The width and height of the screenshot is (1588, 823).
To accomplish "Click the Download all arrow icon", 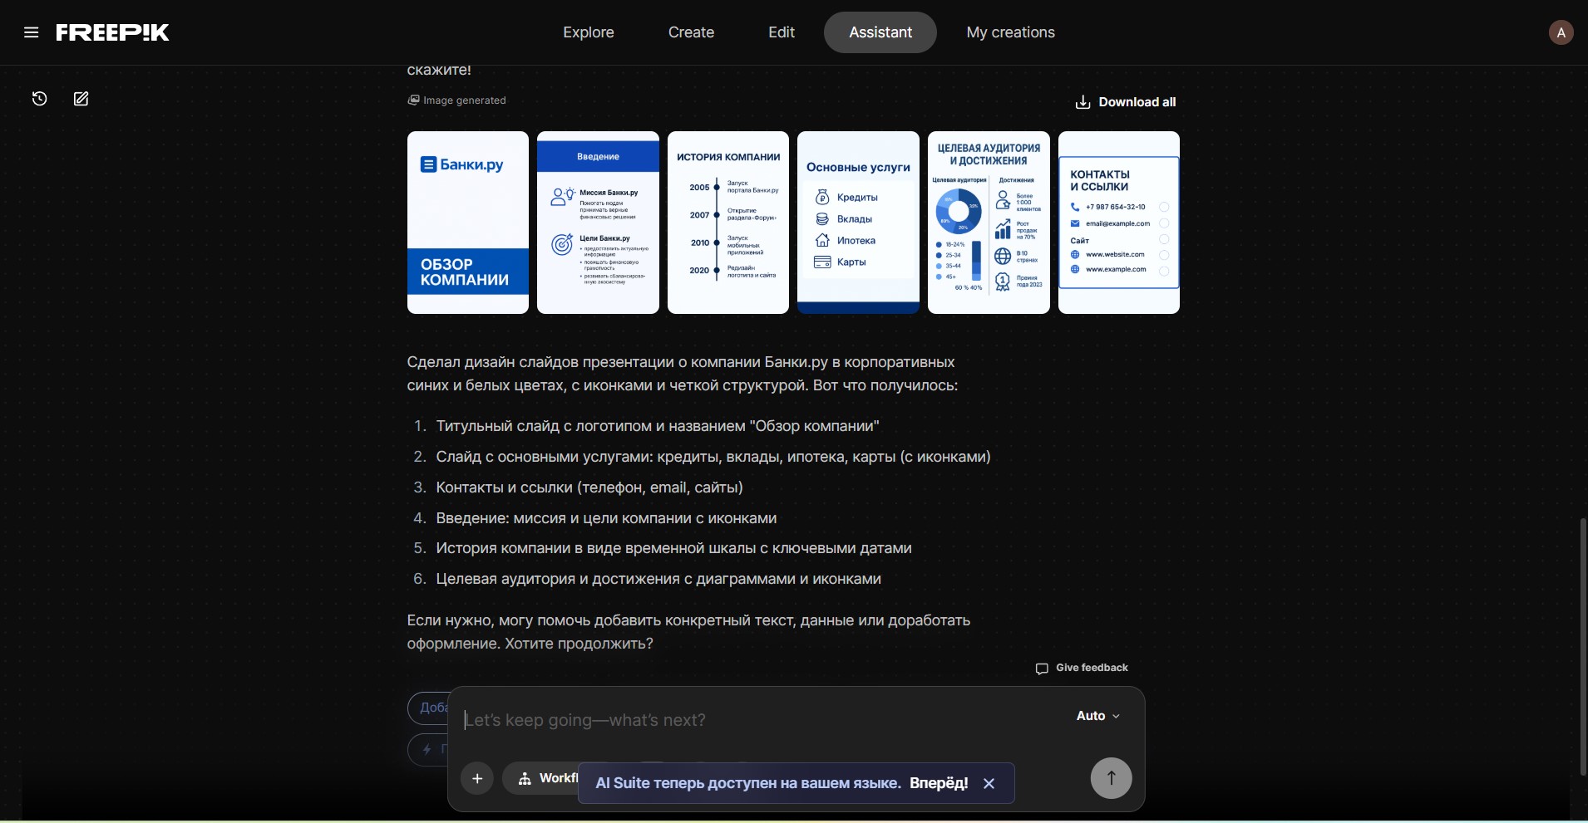I will pyautogui.click(x=1083, y=102).
